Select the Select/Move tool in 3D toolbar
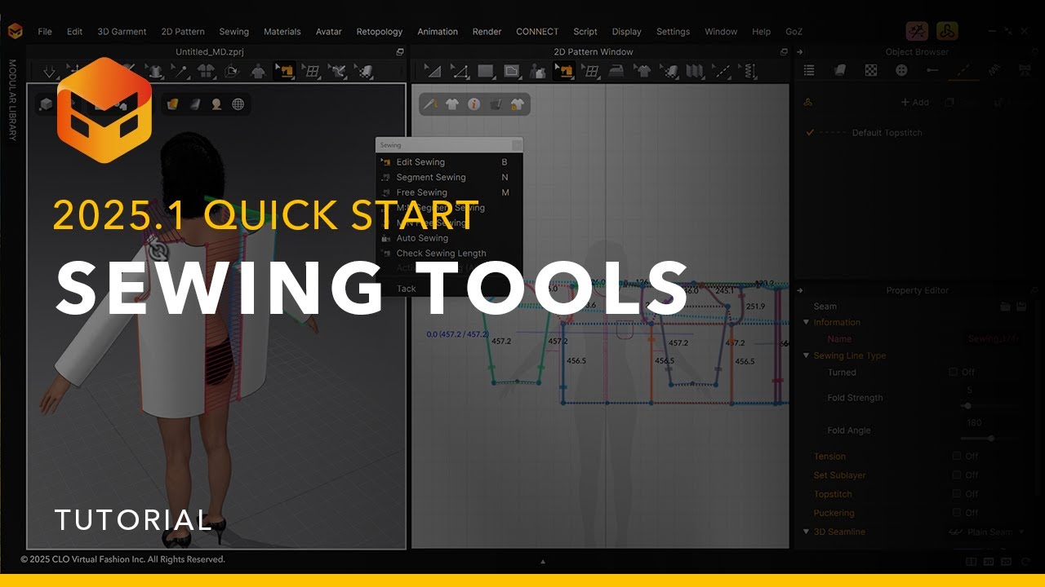This screenshot has height=587, width=1045. [75, 71]
